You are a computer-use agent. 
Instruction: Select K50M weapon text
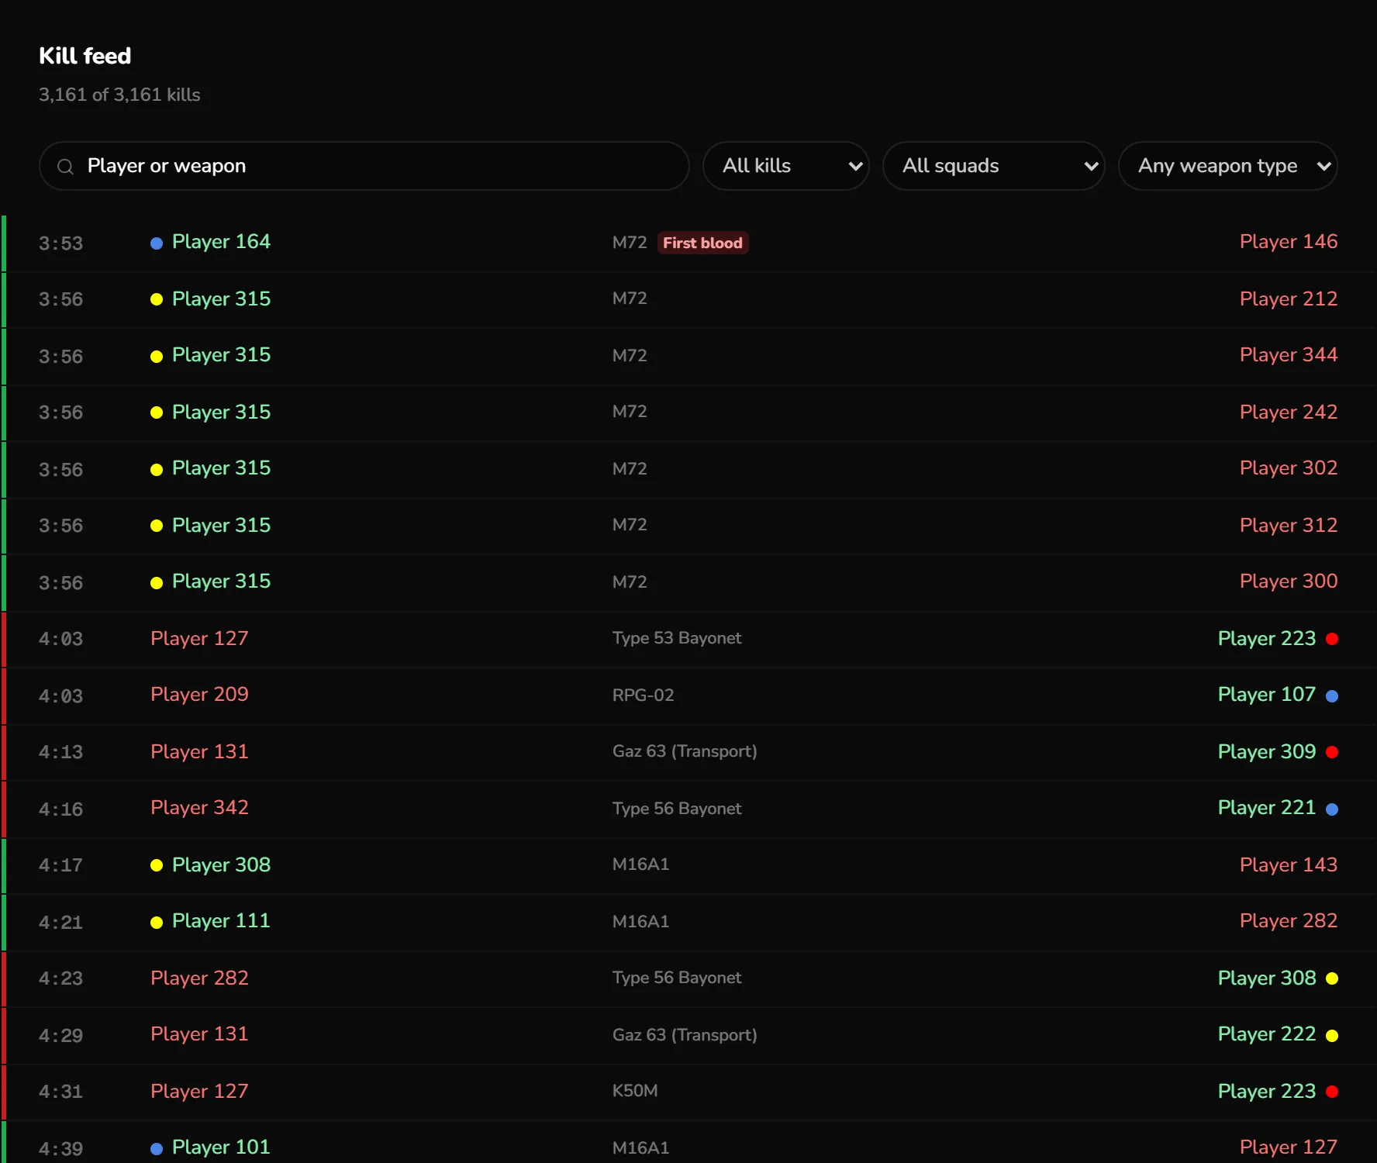(x=635, y=1091)
